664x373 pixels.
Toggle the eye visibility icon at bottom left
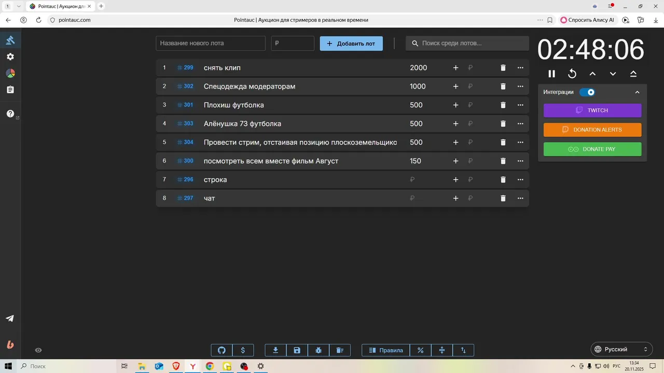pyautogui.click(x=38, y=350)
